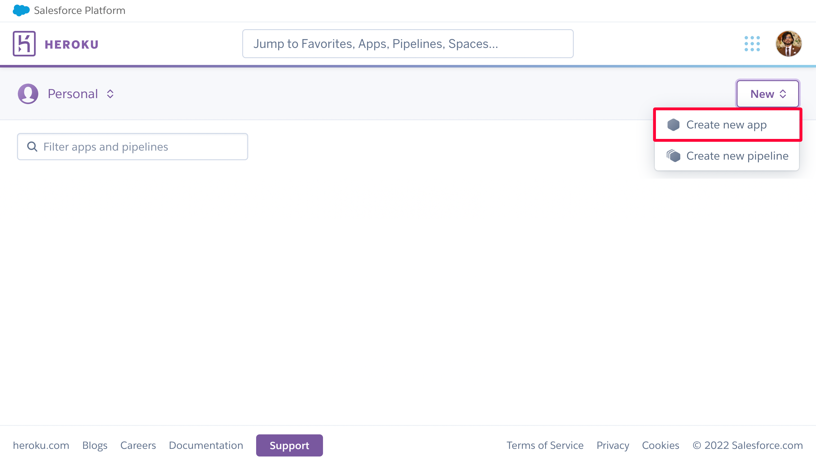
Task: Open the Documentation footer link
Action: click(x=206, y=445)
